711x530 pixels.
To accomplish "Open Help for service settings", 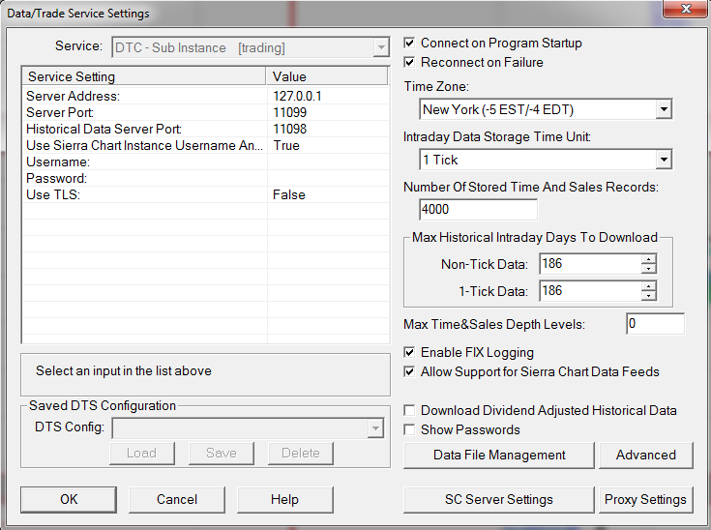I will tap(284, 500).
